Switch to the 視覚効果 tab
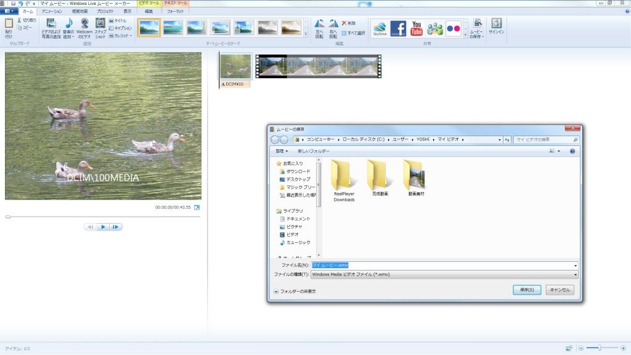The width and height of the screenshot is (631, 355). (79, 11)
